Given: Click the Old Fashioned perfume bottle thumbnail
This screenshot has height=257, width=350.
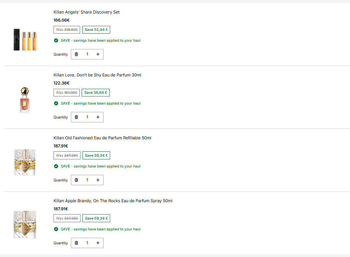Looking at the screenshot, I should pos(25,162).
